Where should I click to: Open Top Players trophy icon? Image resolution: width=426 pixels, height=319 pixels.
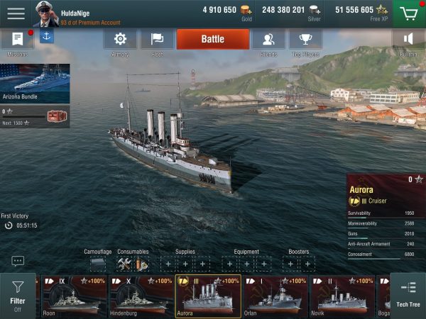point(305,39)
